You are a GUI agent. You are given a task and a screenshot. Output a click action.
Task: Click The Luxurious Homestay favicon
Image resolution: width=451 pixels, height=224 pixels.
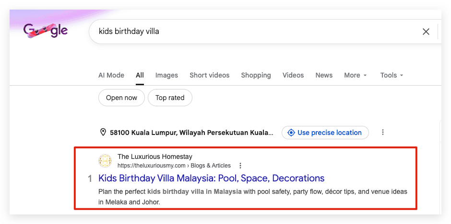click(x=105, y=161)
